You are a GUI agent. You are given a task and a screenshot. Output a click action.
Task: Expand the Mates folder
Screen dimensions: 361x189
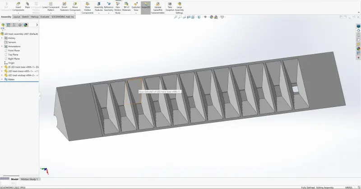[x=2, y=79]
